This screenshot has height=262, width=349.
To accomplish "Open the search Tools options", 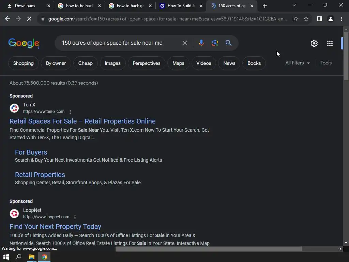I will point(326,63).
